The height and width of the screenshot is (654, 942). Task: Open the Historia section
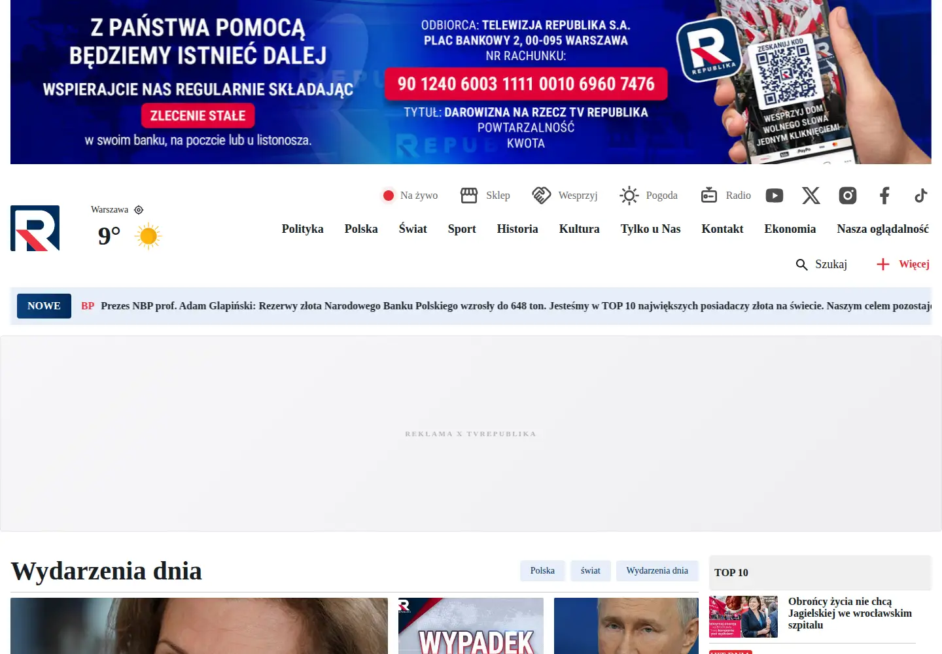coord(517,229)
